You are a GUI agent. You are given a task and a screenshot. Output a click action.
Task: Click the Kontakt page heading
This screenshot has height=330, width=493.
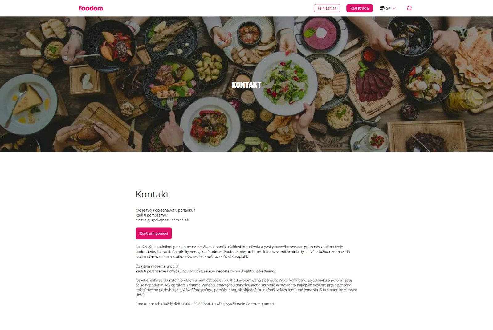click(x=152, y=194)
